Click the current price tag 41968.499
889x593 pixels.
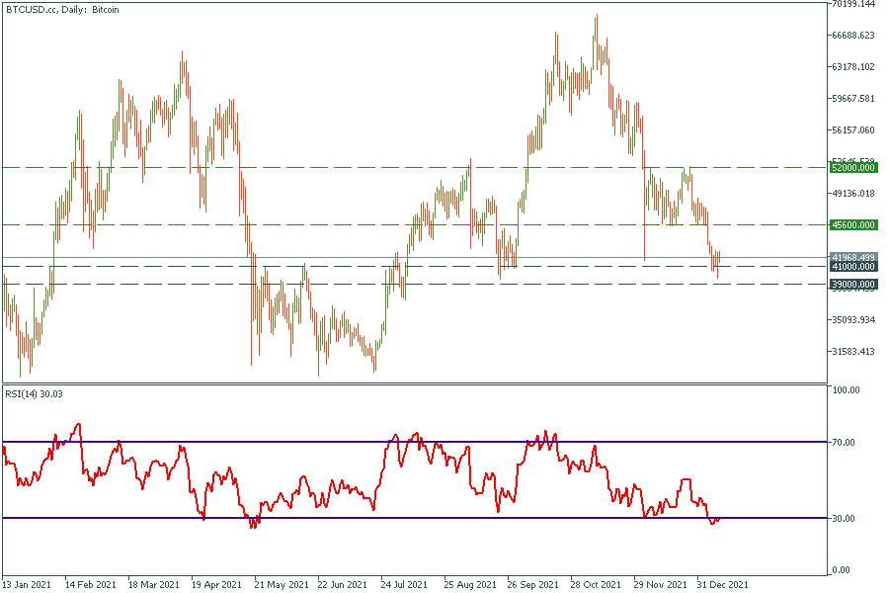(853, 257)
